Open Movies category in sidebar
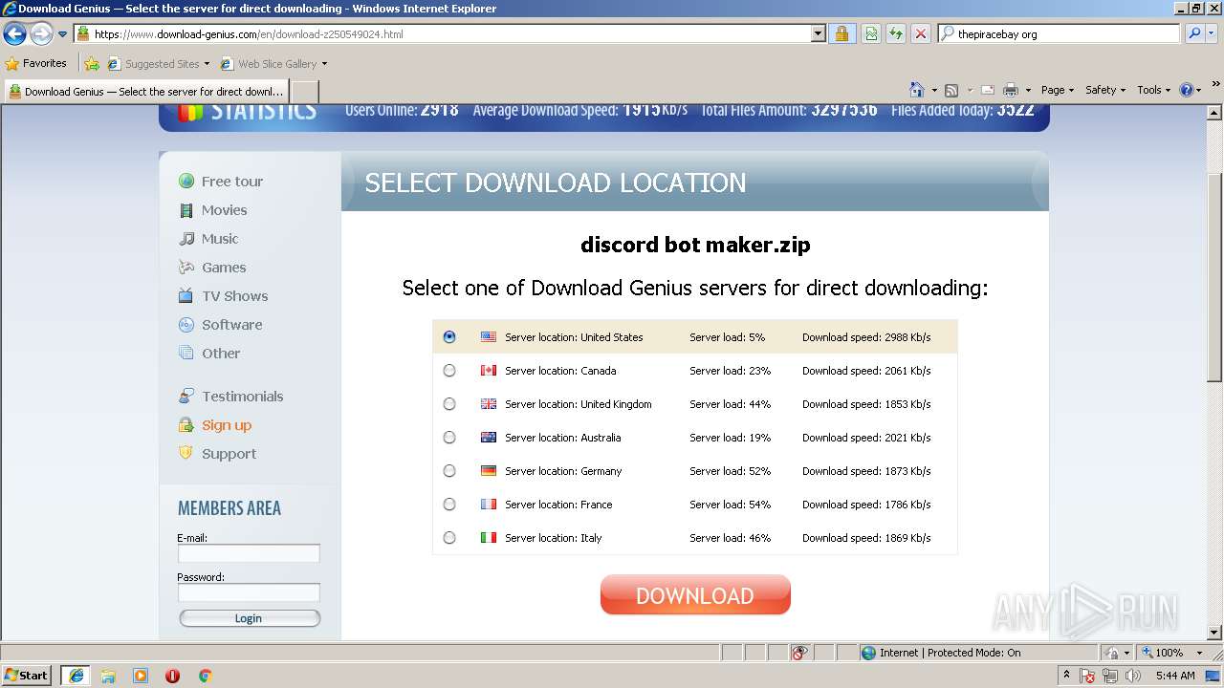 224,210
